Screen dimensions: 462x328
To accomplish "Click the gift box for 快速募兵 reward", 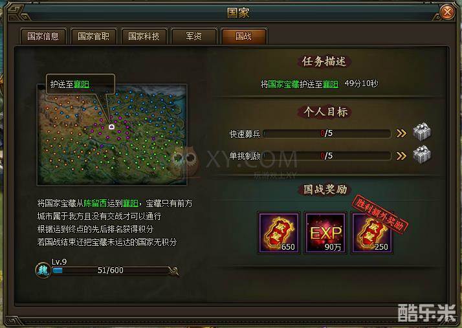I will [x=422, y=131].
